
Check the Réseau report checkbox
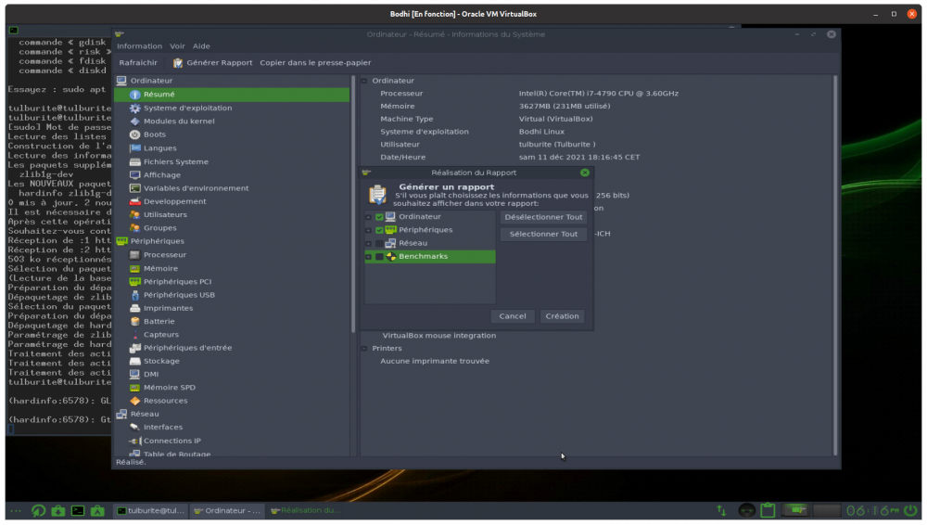(379, 244)
